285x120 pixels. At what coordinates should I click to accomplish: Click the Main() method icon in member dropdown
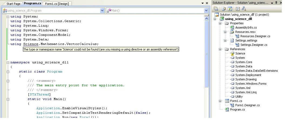(x=109, y=11)
